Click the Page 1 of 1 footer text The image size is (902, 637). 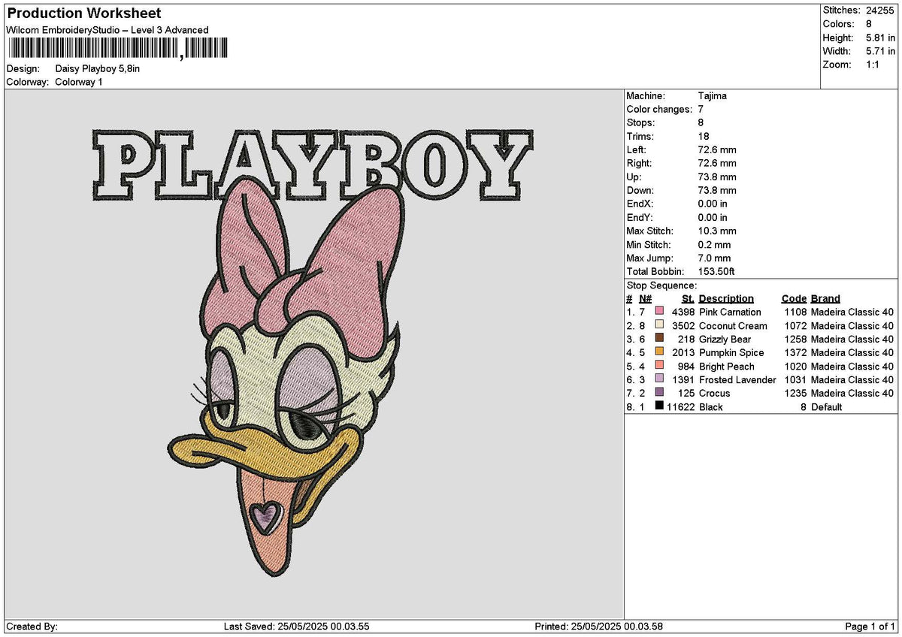870,626
